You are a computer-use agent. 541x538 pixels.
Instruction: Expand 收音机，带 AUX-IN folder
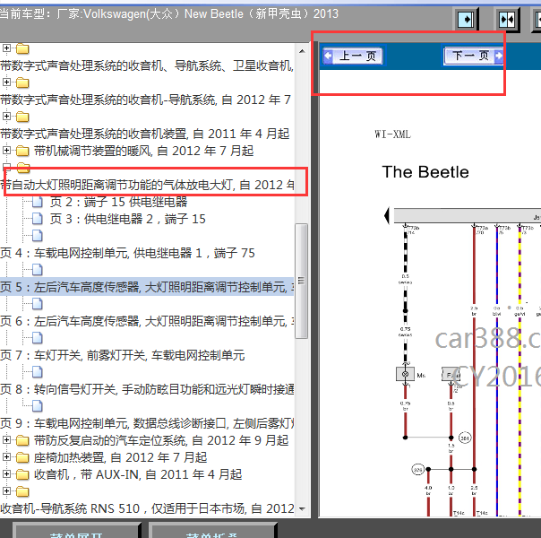coord(6,474)
